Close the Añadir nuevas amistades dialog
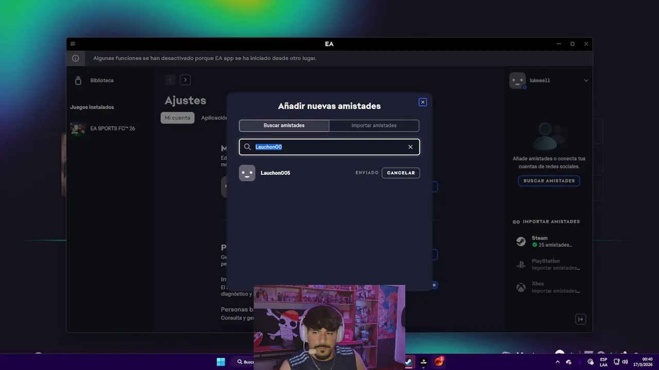Image resolution: width=659 pixels, height=370 pixels. (x=423, y=102)
